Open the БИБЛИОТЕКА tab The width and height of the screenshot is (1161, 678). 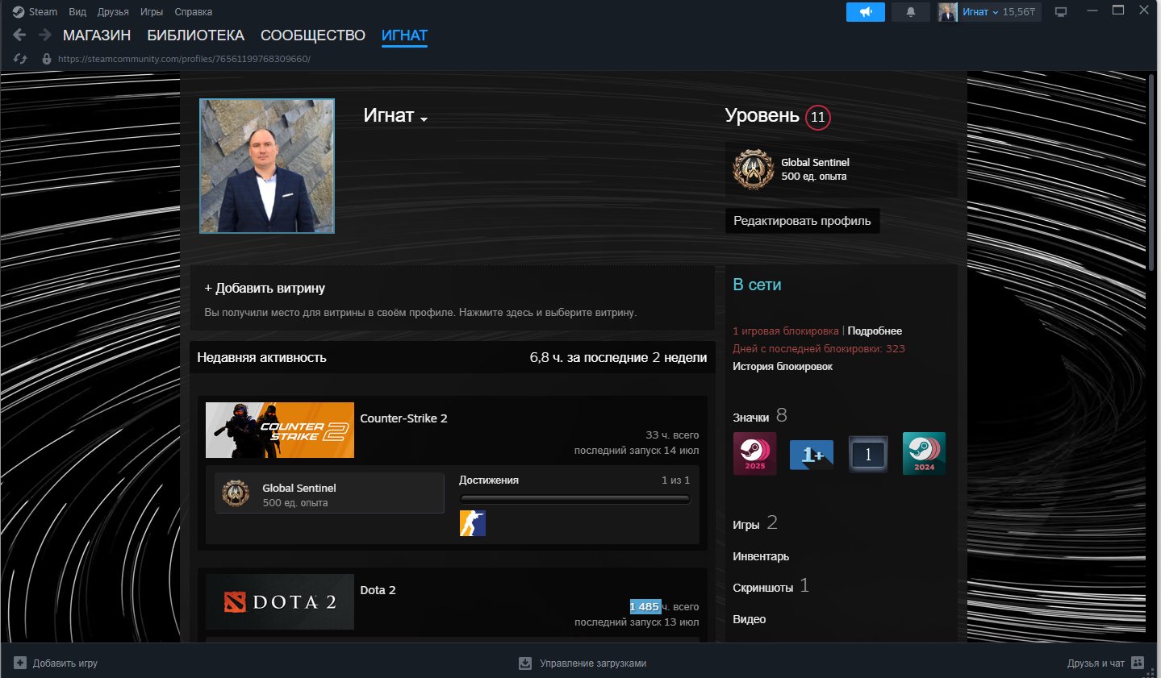pos(195,35)
